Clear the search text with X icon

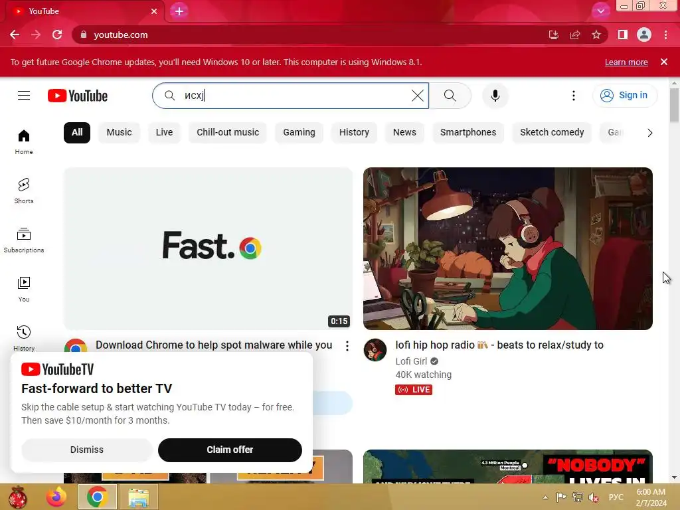tap(417, 96)
